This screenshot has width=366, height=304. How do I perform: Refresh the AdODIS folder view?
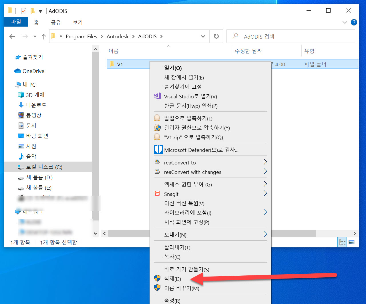pos(216,36)
